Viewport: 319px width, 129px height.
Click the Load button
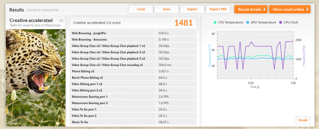[x=141, y=9]
